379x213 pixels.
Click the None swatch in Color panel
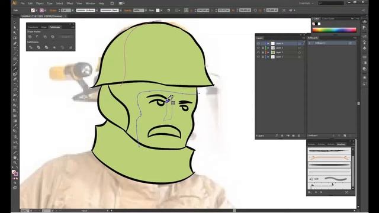tap(313, 24)
